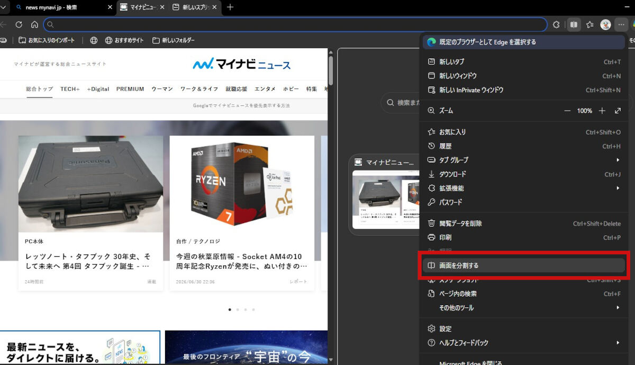Click the unlabeled globe bookmark icon
635x365 pixels.
94,40
